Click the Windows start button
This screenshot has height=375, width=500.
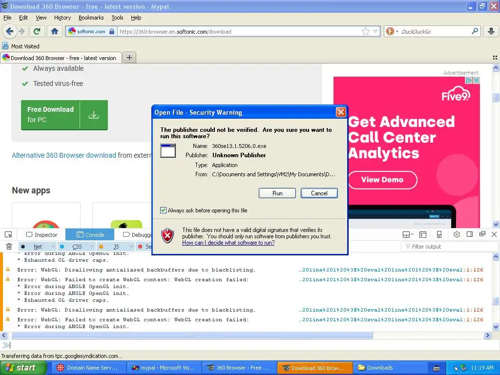pos(23,368)
